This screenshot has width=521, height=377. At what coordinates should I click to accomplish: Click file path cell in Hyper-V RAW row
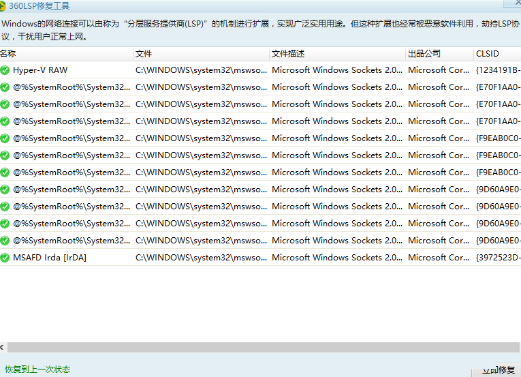[x=201, y=70]
